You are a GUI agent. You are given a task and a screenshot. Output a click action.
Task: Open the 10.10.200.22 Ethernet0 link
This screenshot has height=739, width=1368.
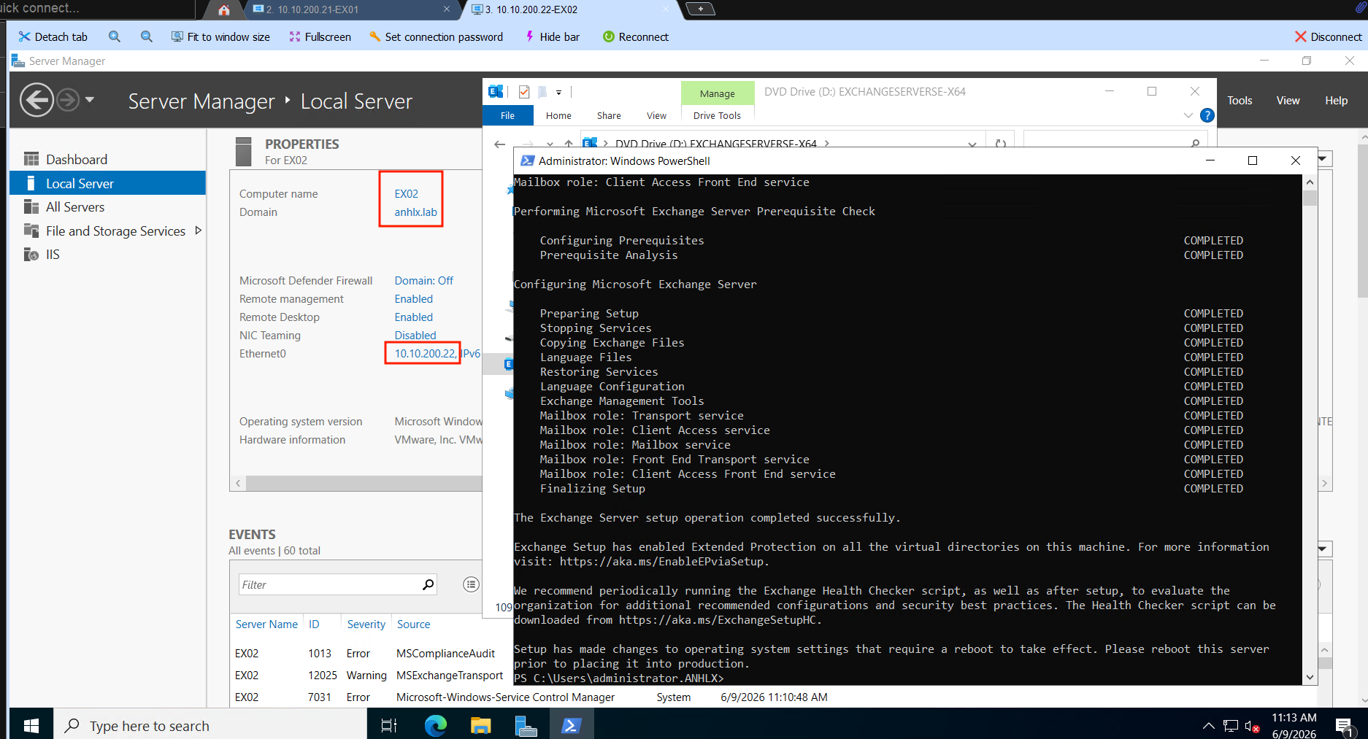426,354
